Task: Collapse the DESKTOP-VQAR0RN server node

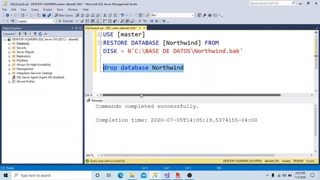Action: [4, 39]
